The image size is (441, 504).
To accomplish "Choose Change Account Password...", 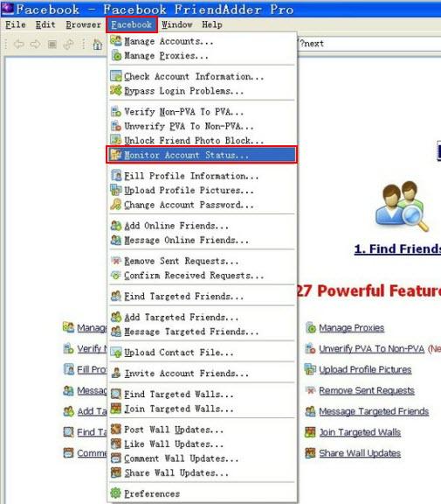I will (202, 205).
